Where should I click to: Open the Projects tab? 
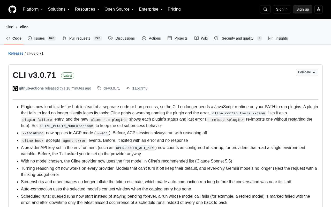coord(178,38)
